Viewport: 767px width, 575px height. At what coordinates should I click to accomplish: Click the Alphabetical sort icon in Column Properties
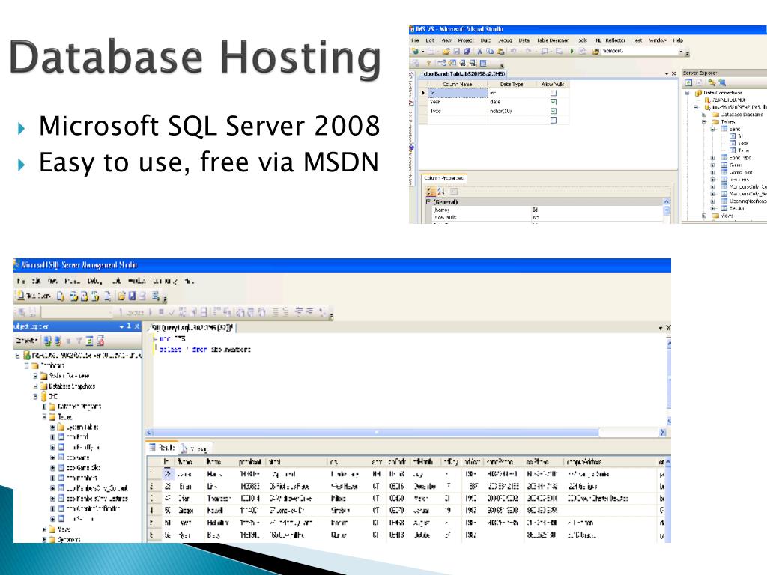(x=440, y=192)
